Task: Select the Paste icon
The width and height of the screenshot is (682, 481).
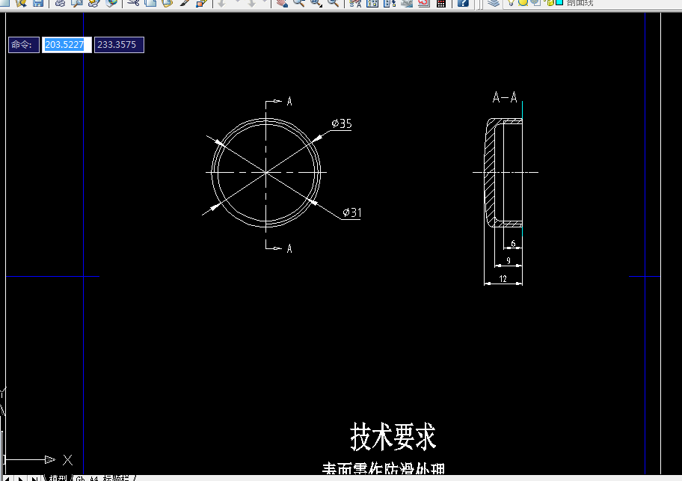Action: (168, 4)
